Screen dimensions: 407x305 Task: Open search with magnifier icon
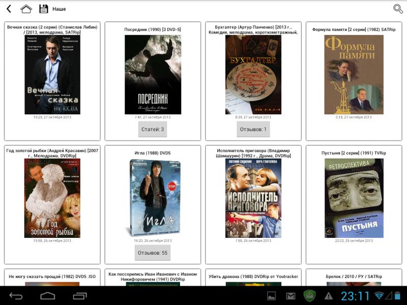coord(398,9)
